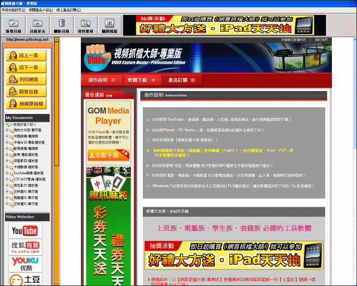Click the web page vertical scrollbar thumb
Viewport: 357px width, 286px height.
[x=355, y=94]
